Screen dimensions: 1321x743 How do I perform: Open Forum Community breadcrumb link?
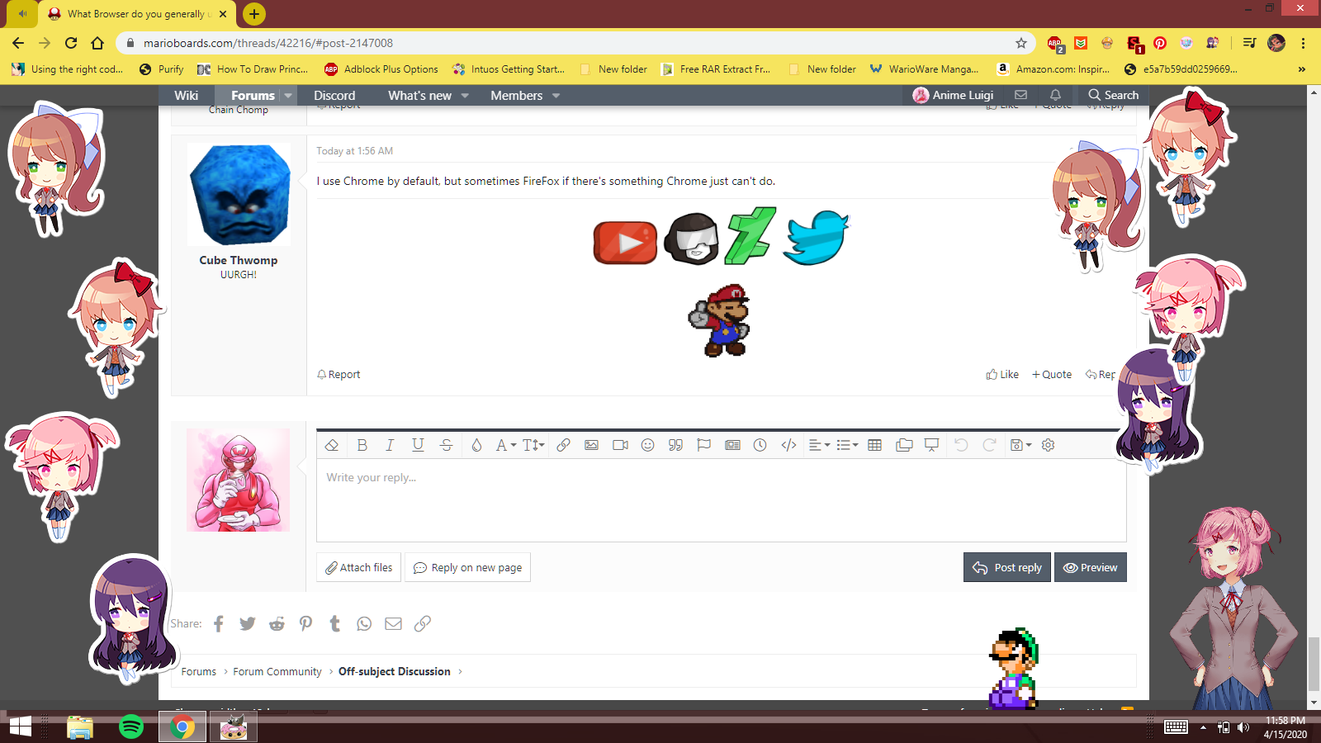277,672
